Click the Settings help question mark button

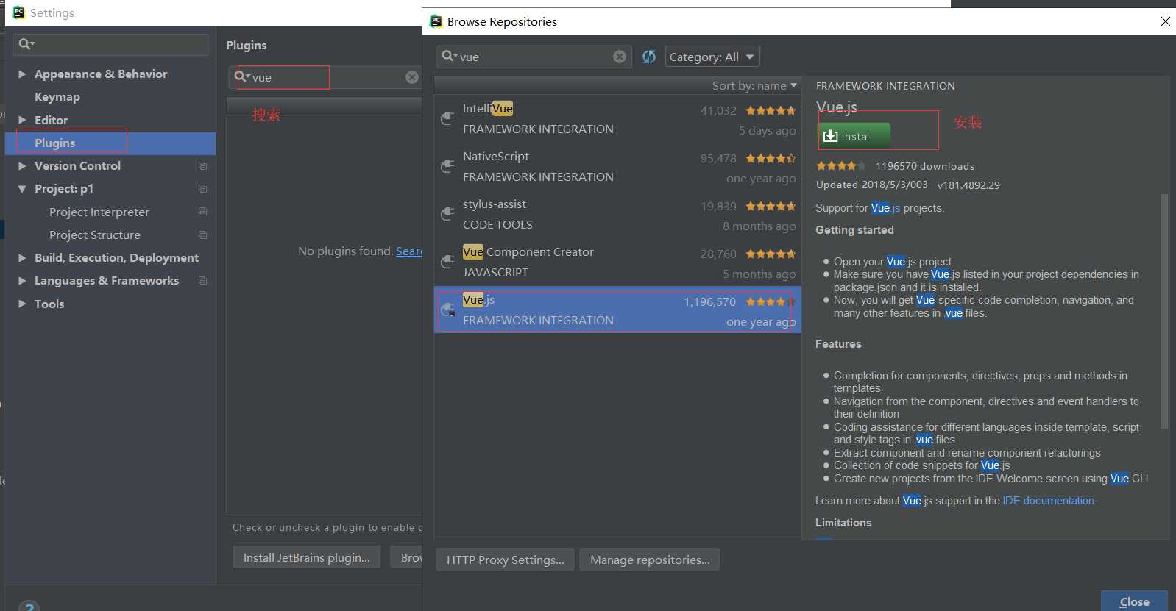coord(29,606)
